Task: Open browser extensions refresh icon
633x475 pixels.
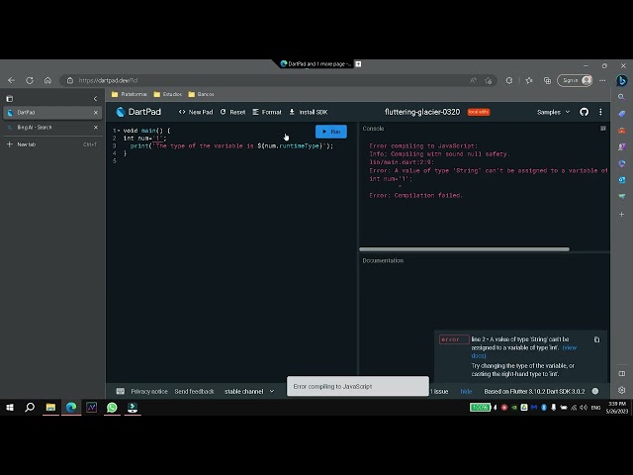Action: (509, 80)
